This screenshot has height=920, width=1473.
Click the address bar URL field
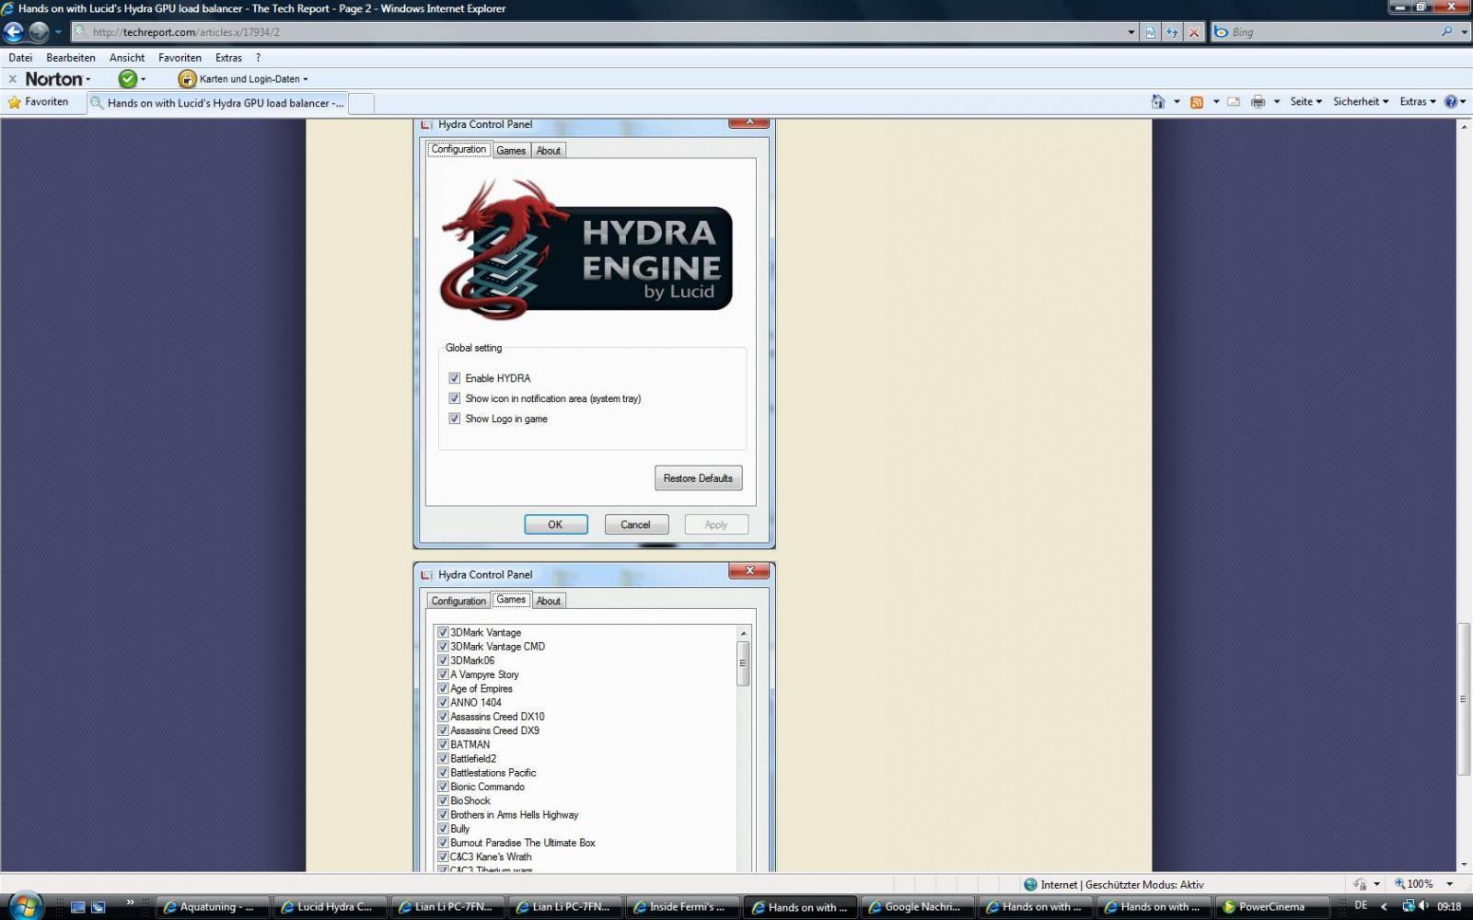pos(598,32)
